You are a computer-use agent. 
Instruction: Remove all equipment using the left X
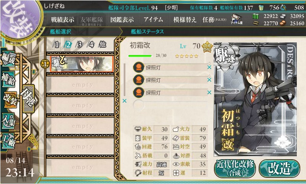pyautogui.click(x=125, y=101)
